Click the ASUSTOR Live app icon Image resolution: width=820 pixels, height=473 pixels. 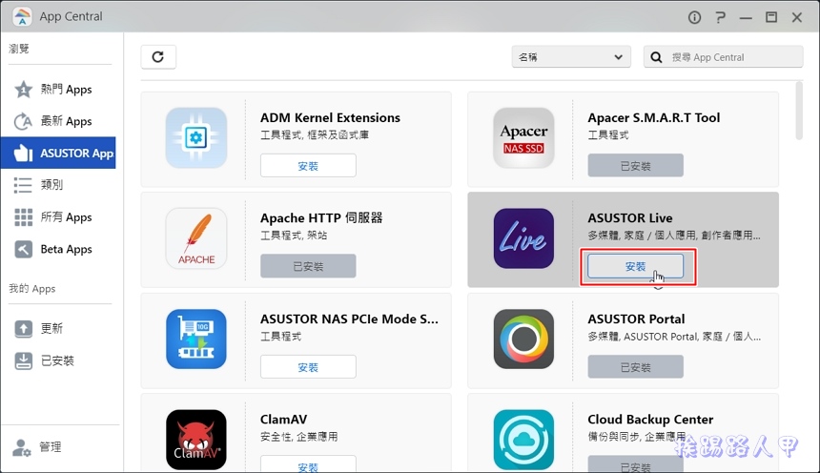click(523, 238)
